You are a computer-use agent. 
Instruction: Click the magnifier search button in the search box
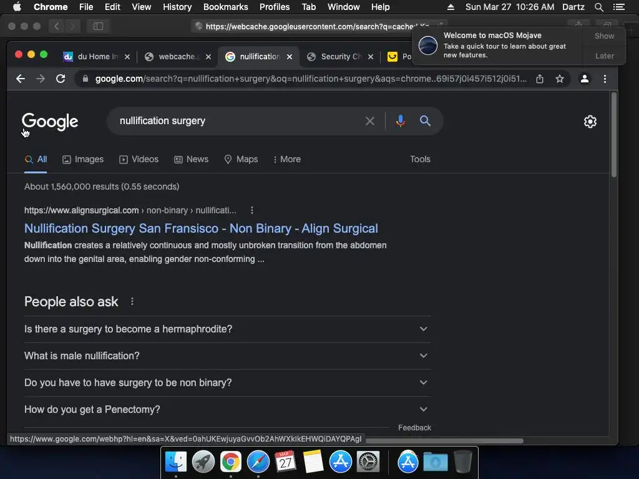425,121
